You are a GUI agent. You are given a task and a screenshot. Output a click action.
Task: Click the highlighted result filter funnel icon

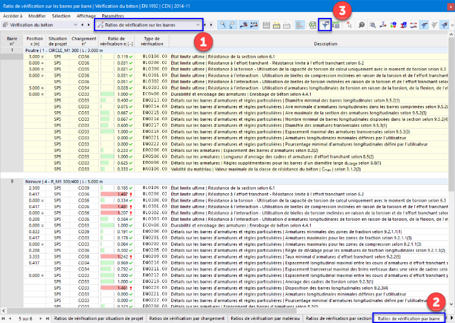(325, 25)
